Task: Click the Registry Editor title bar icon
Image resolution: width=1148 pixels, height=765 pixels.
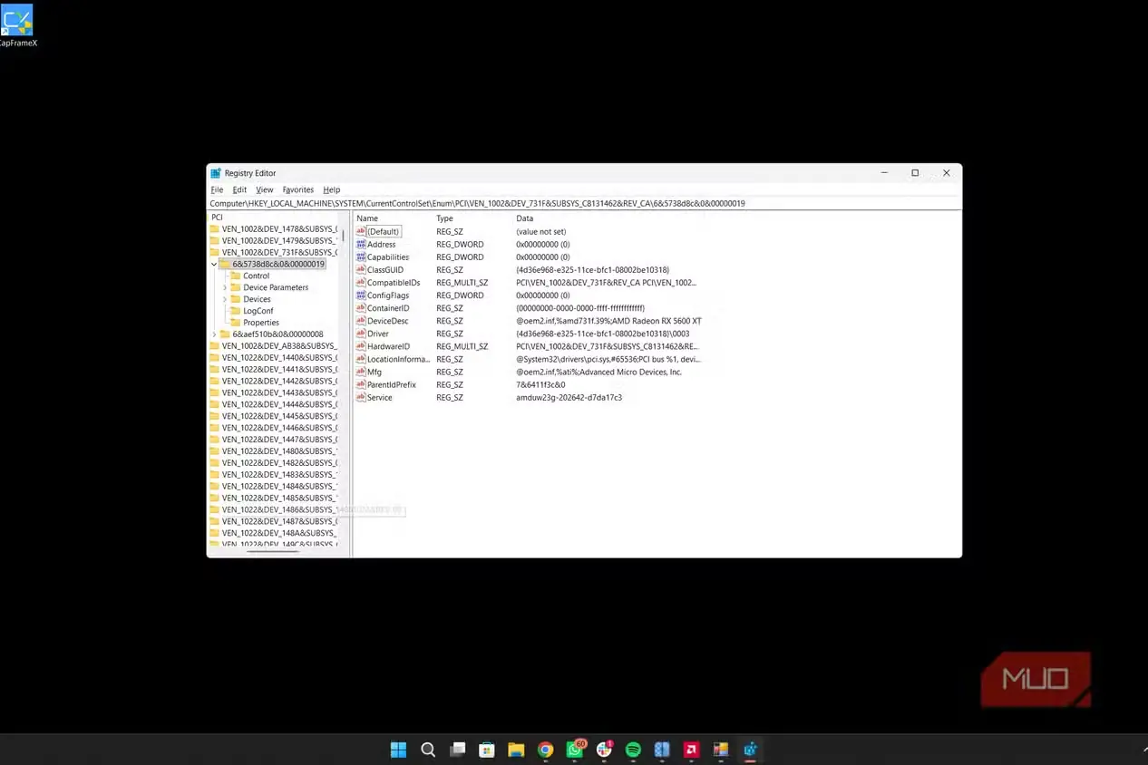Action: (x=216, y=173)
